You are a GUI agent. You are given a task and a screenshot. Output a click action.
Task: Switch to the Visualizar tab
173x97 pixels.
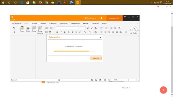(x=95, y=23)
